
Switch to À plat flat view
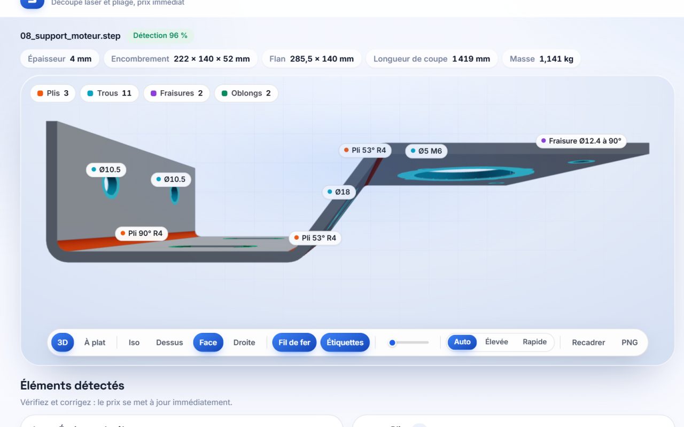coord(95,343)
